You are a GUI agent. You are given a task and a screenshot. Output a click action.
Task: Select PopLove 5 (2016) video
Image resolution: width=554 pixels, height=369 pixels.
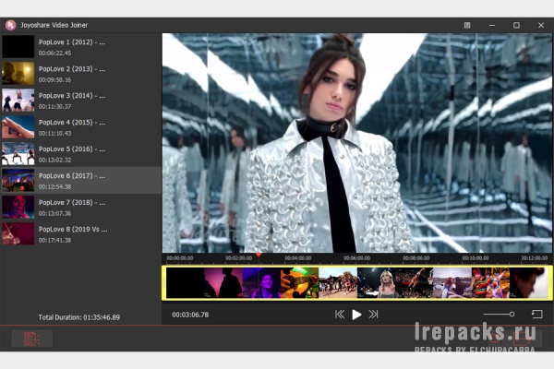[x=81, y=154]
